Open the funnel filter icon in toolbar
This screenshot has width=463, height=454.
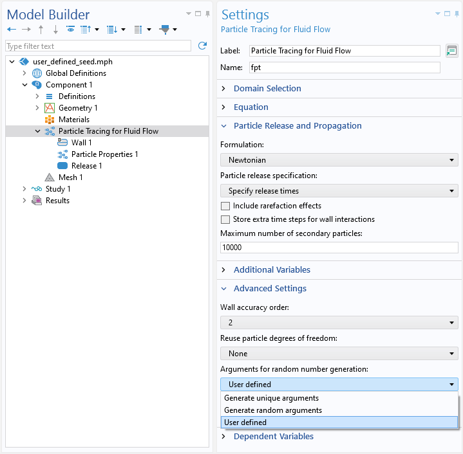164,30
